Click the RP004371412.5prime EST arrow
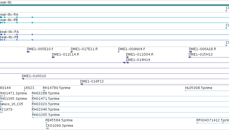Viewport: 229px width, 130px height. click(x=197, y=123)
